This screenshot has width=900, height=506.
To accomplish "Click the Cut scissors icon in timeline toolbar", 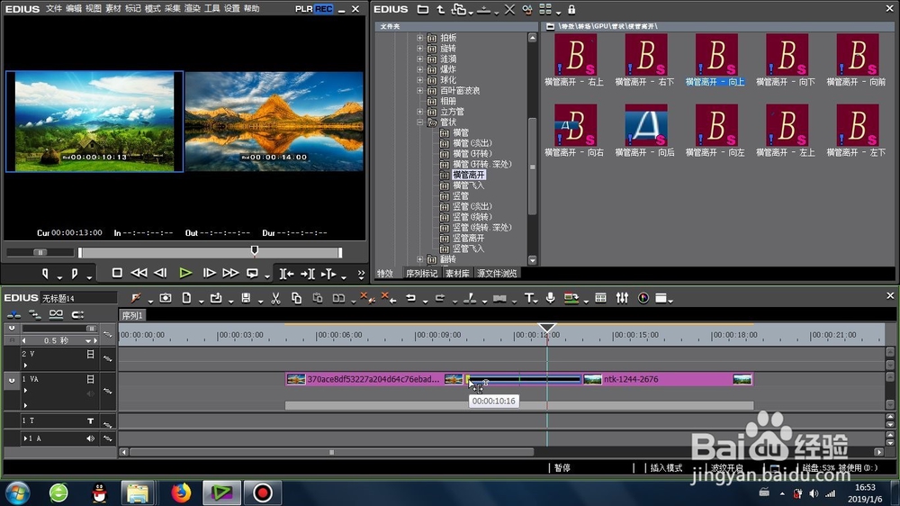I will click(275, 298).
